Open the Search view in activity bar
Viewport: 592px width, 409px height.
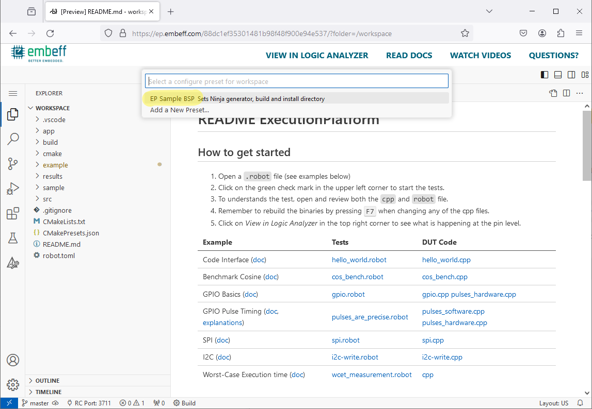[13, 139]
